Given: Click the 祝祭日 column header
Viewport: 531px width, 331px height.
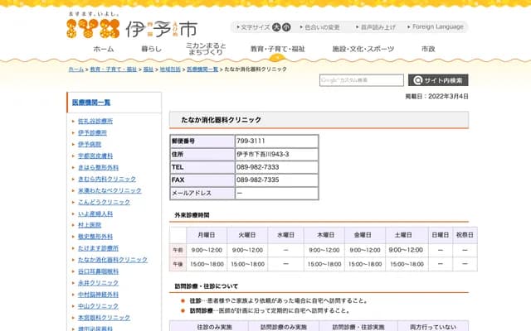Looking at the screenshot, I should click(x=465, y=235).
